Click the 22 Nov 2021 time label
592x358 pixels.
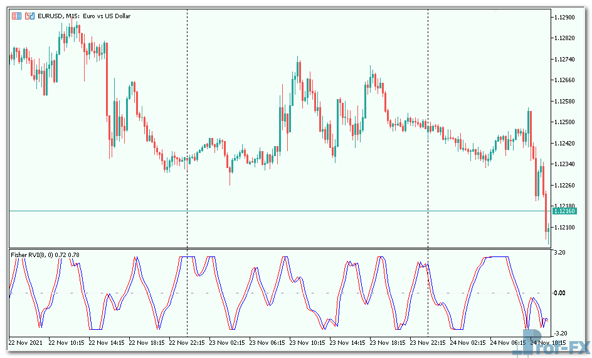(26, 343)
